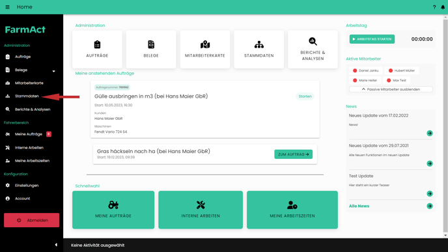The width and height of the screenshot is (448, 252).
Task: Click Neues Update vom 17.02.2022 headline
Action: (378, 115)
